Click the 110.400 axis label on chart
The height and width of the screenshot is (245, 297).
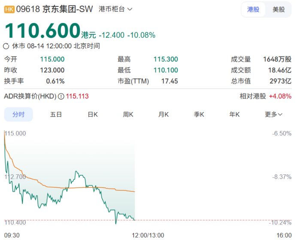tap(15, 222)
